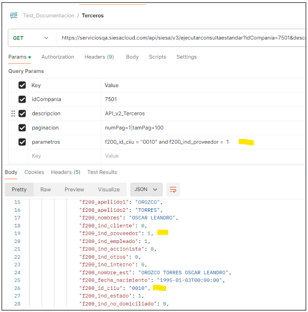Click the drag handle beside descripcion row
Screen dimensions: 308x312
(13, 114)
